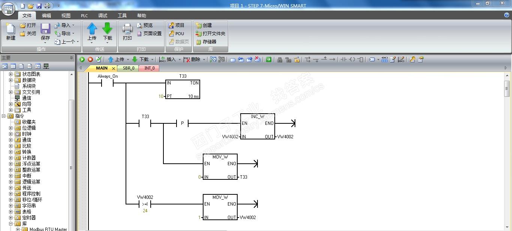Click quick-access new document icon

[x=22, y=6]
